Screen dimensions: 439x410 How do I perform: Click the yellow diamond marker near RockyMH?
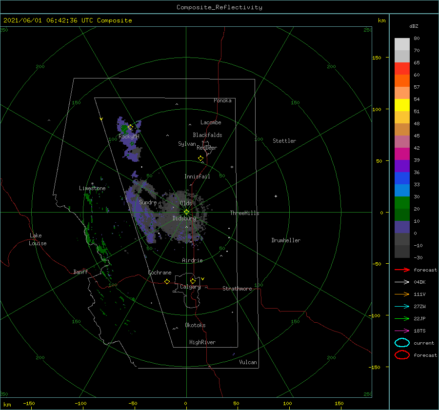pyautogui.click(x=130, y=127)
